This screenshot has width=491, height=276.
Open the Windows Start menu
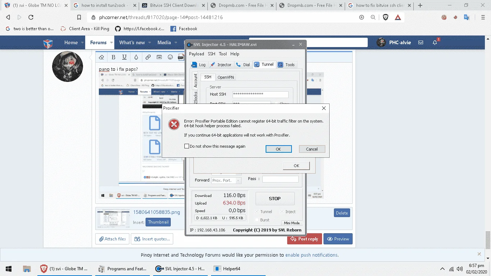coord(9,269)
